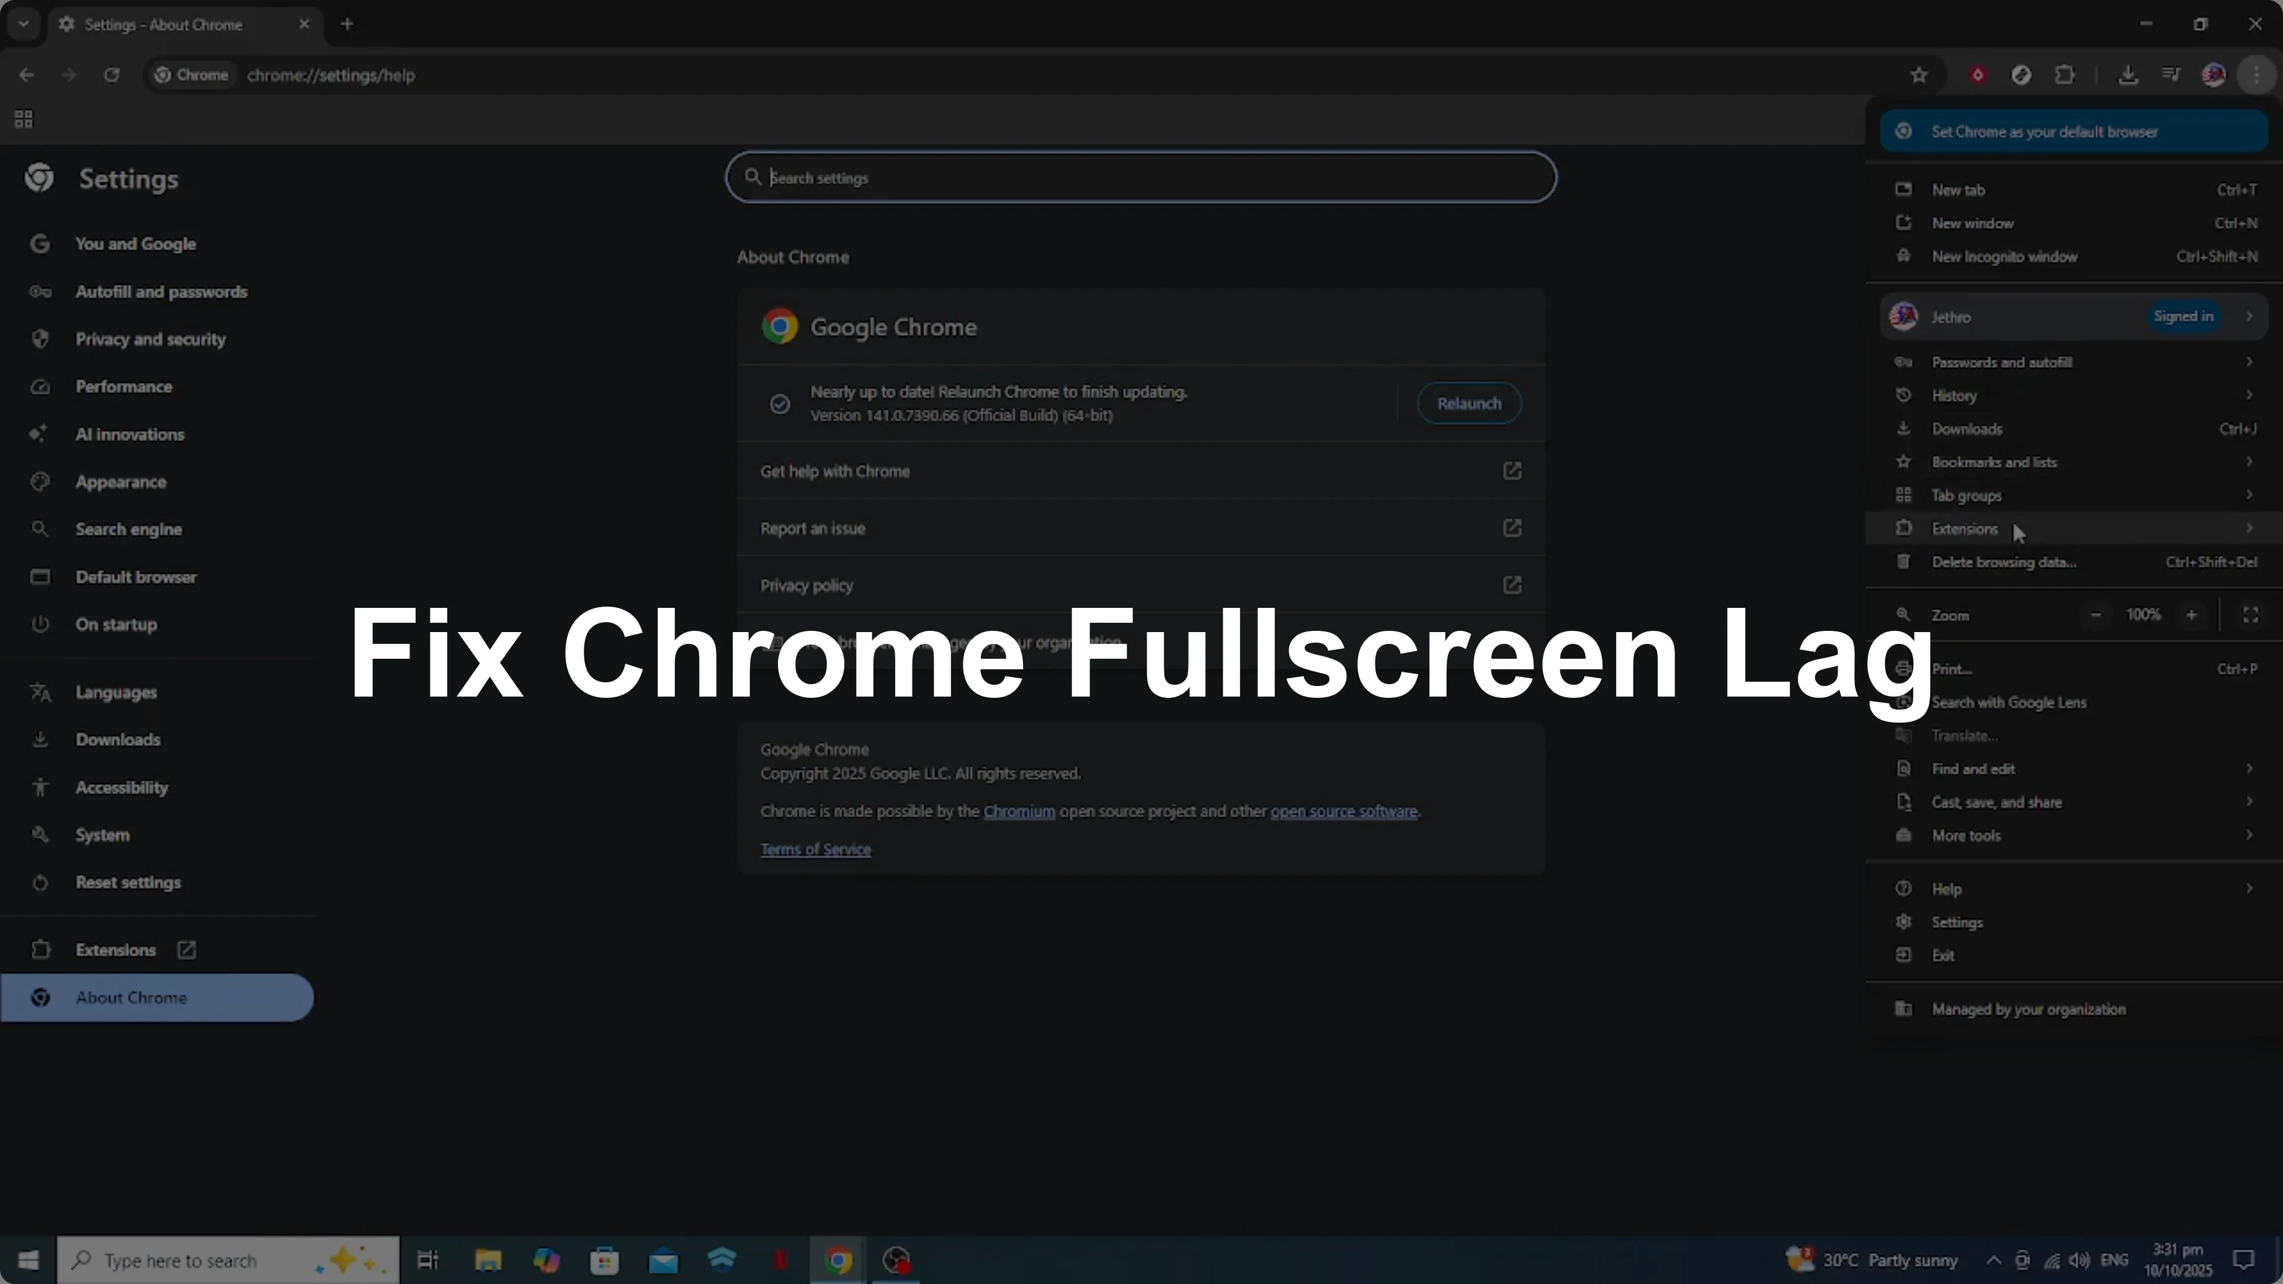
Task: Click the Search settings field
Action: 1140,178
